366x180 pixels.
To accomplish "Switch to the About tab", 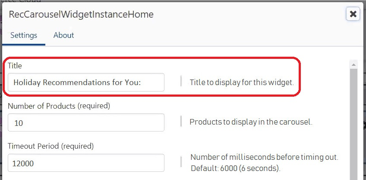I will coord(64,35).
